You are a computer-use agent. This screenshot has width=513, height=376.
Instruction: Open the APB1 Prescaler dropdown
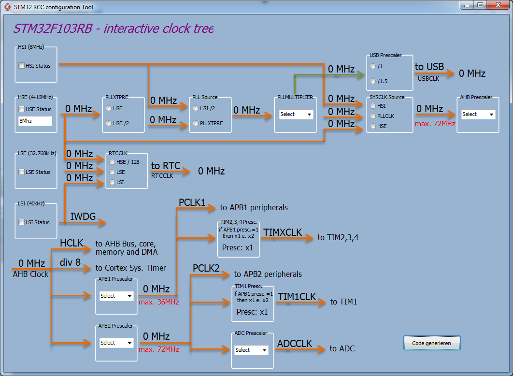[x=116, y=296]
